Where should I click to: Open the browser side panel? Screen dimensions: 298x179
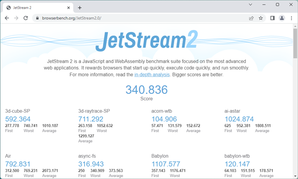tap(272, 18)
